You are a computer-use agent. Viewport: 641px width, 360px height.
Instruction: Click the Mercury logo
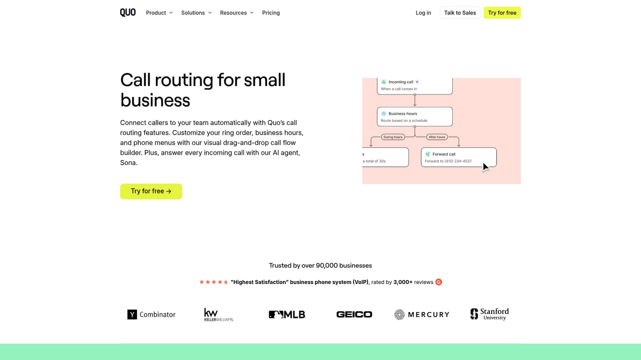click(x=422, y=314)
